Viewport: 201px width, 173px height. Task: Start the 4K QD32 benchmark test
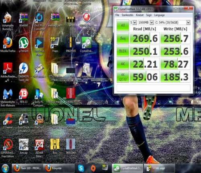pyautogui.click(x=123, y=76)
